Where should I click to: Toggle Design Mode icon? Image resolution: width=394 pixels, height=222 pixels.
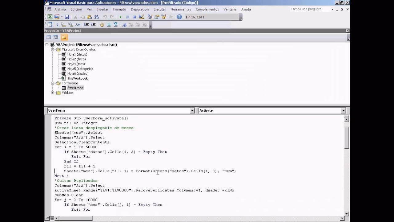coord(141,17)
